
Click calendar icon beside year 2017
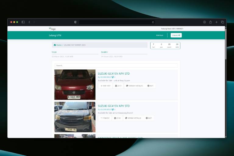[x=116, y=86]
